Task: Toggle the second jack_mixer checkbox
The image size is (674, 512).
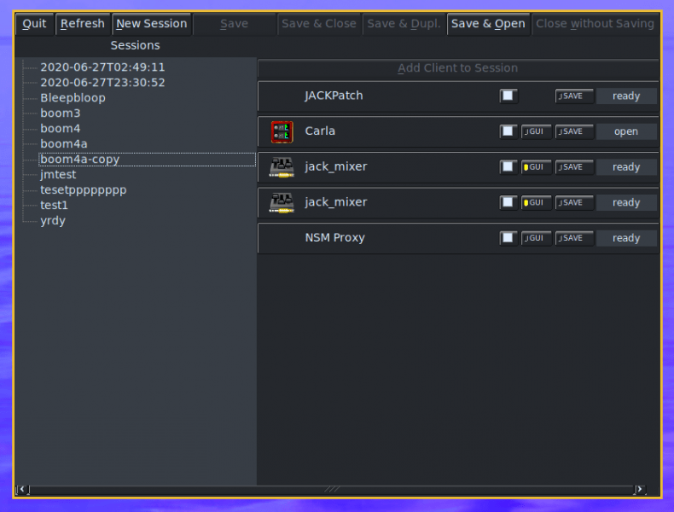Action: click(508, 202)
